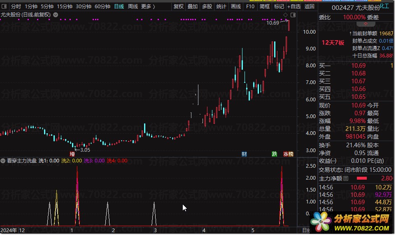Screen dimensions: 396x235
Task: Click the 买二 price 10.68
Action: (359, 73)
